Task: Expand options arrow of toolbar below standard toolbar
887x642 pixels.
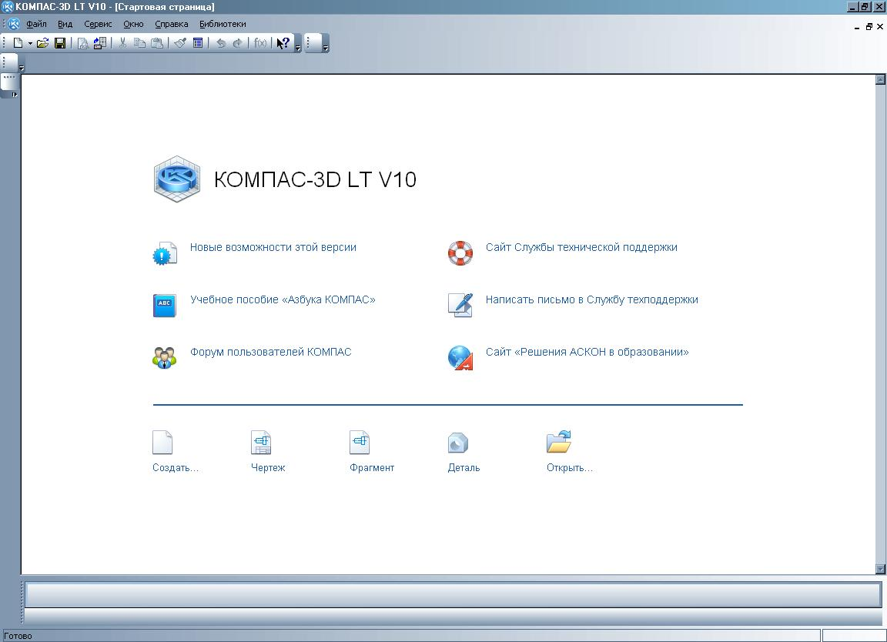Action: pyautogui.click(x=22, y=68)
